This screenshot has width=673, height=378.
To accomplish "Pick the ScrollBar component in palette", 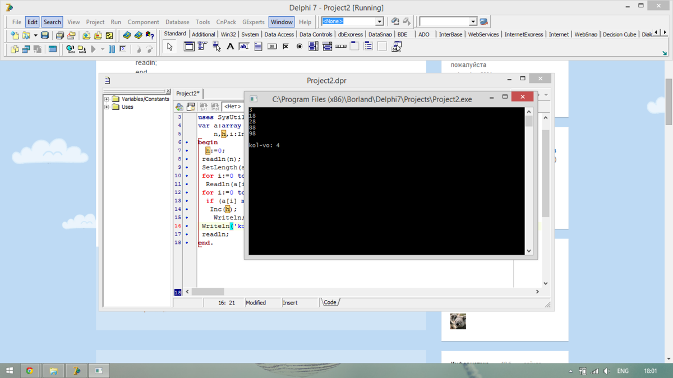I will 340,47.
